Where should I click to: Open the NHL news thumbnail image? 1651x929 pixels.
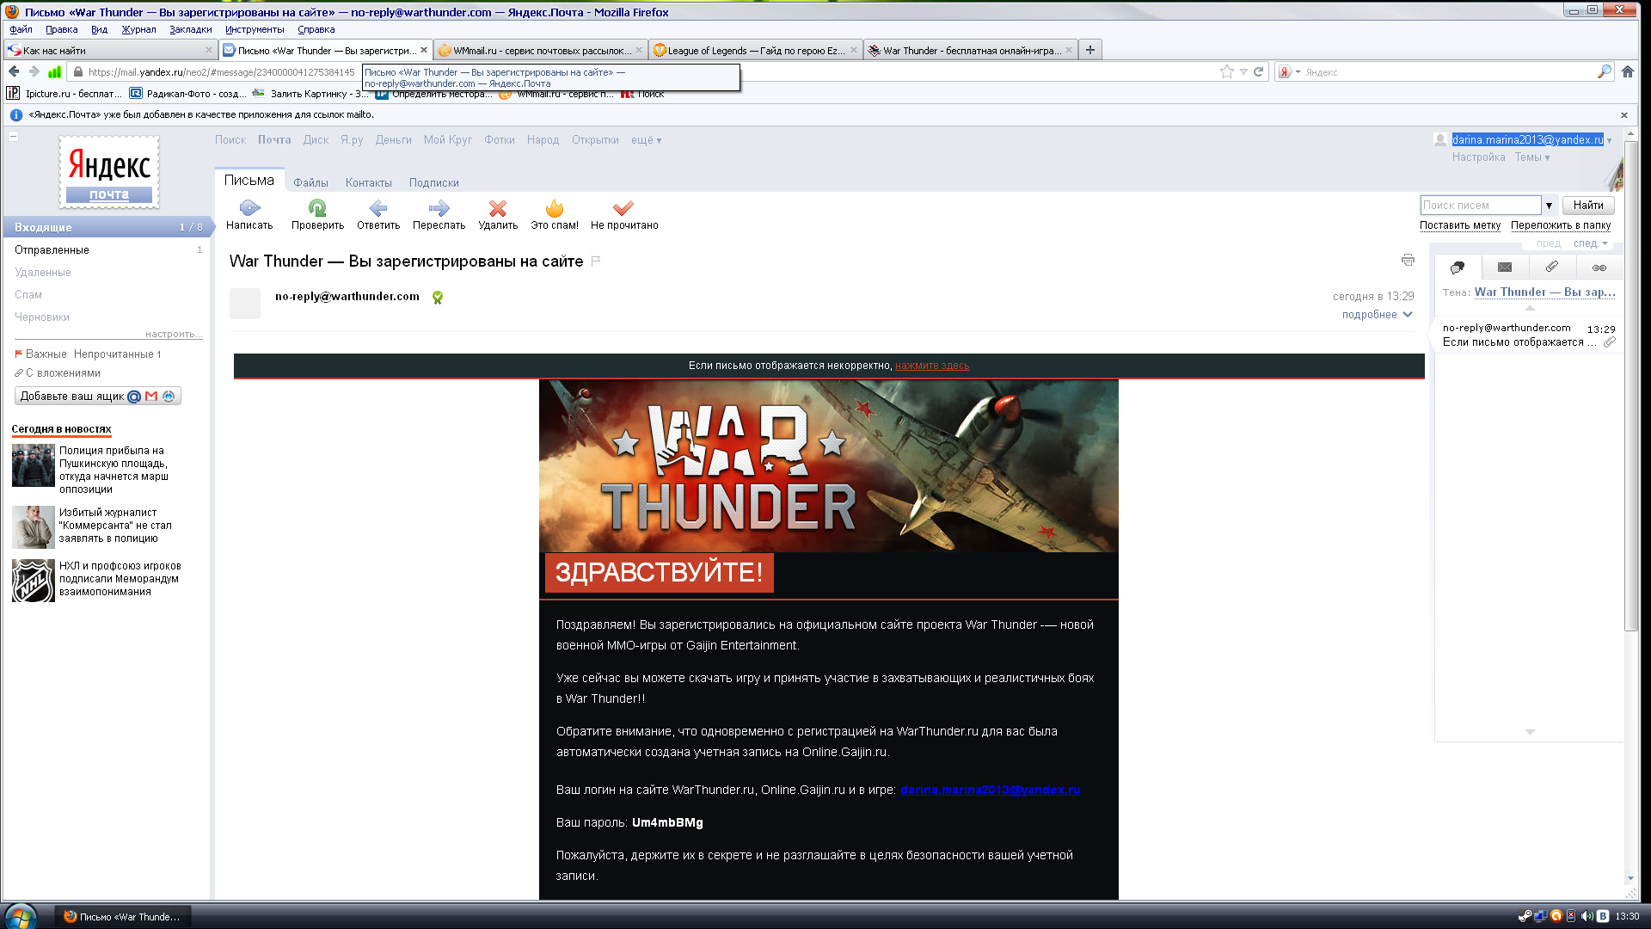click(34, 581)
